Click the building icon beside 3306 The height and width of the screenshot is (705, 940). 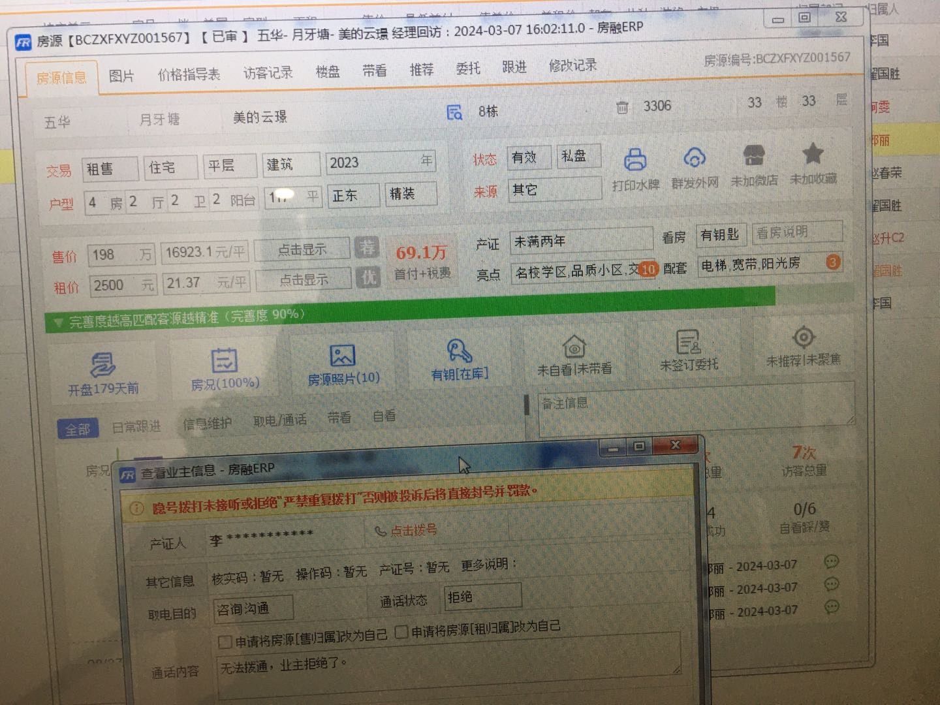622,107
